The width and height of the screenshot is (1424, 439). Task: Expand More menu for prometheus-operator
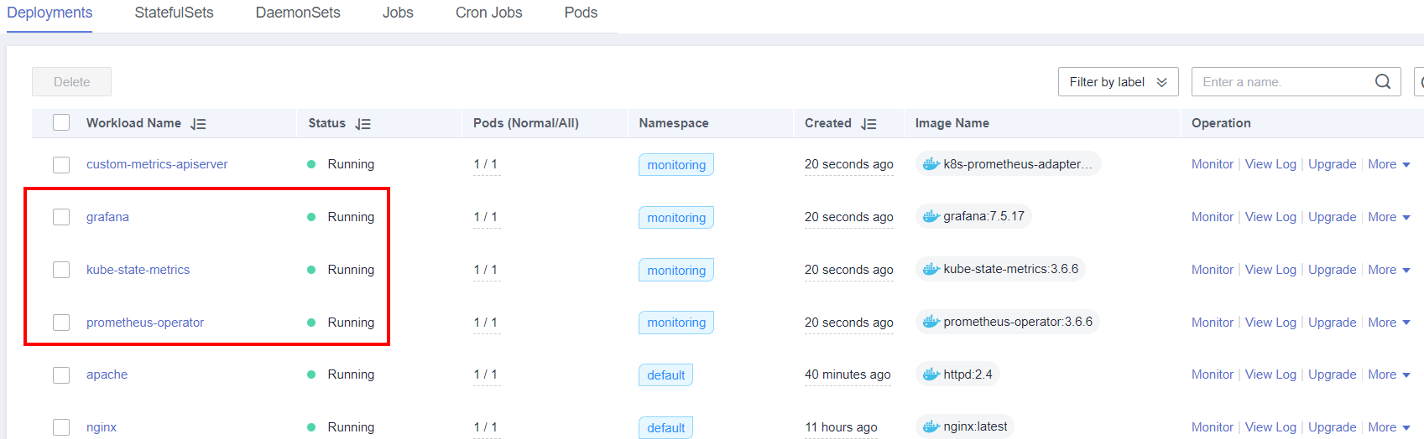point(1389,323)
